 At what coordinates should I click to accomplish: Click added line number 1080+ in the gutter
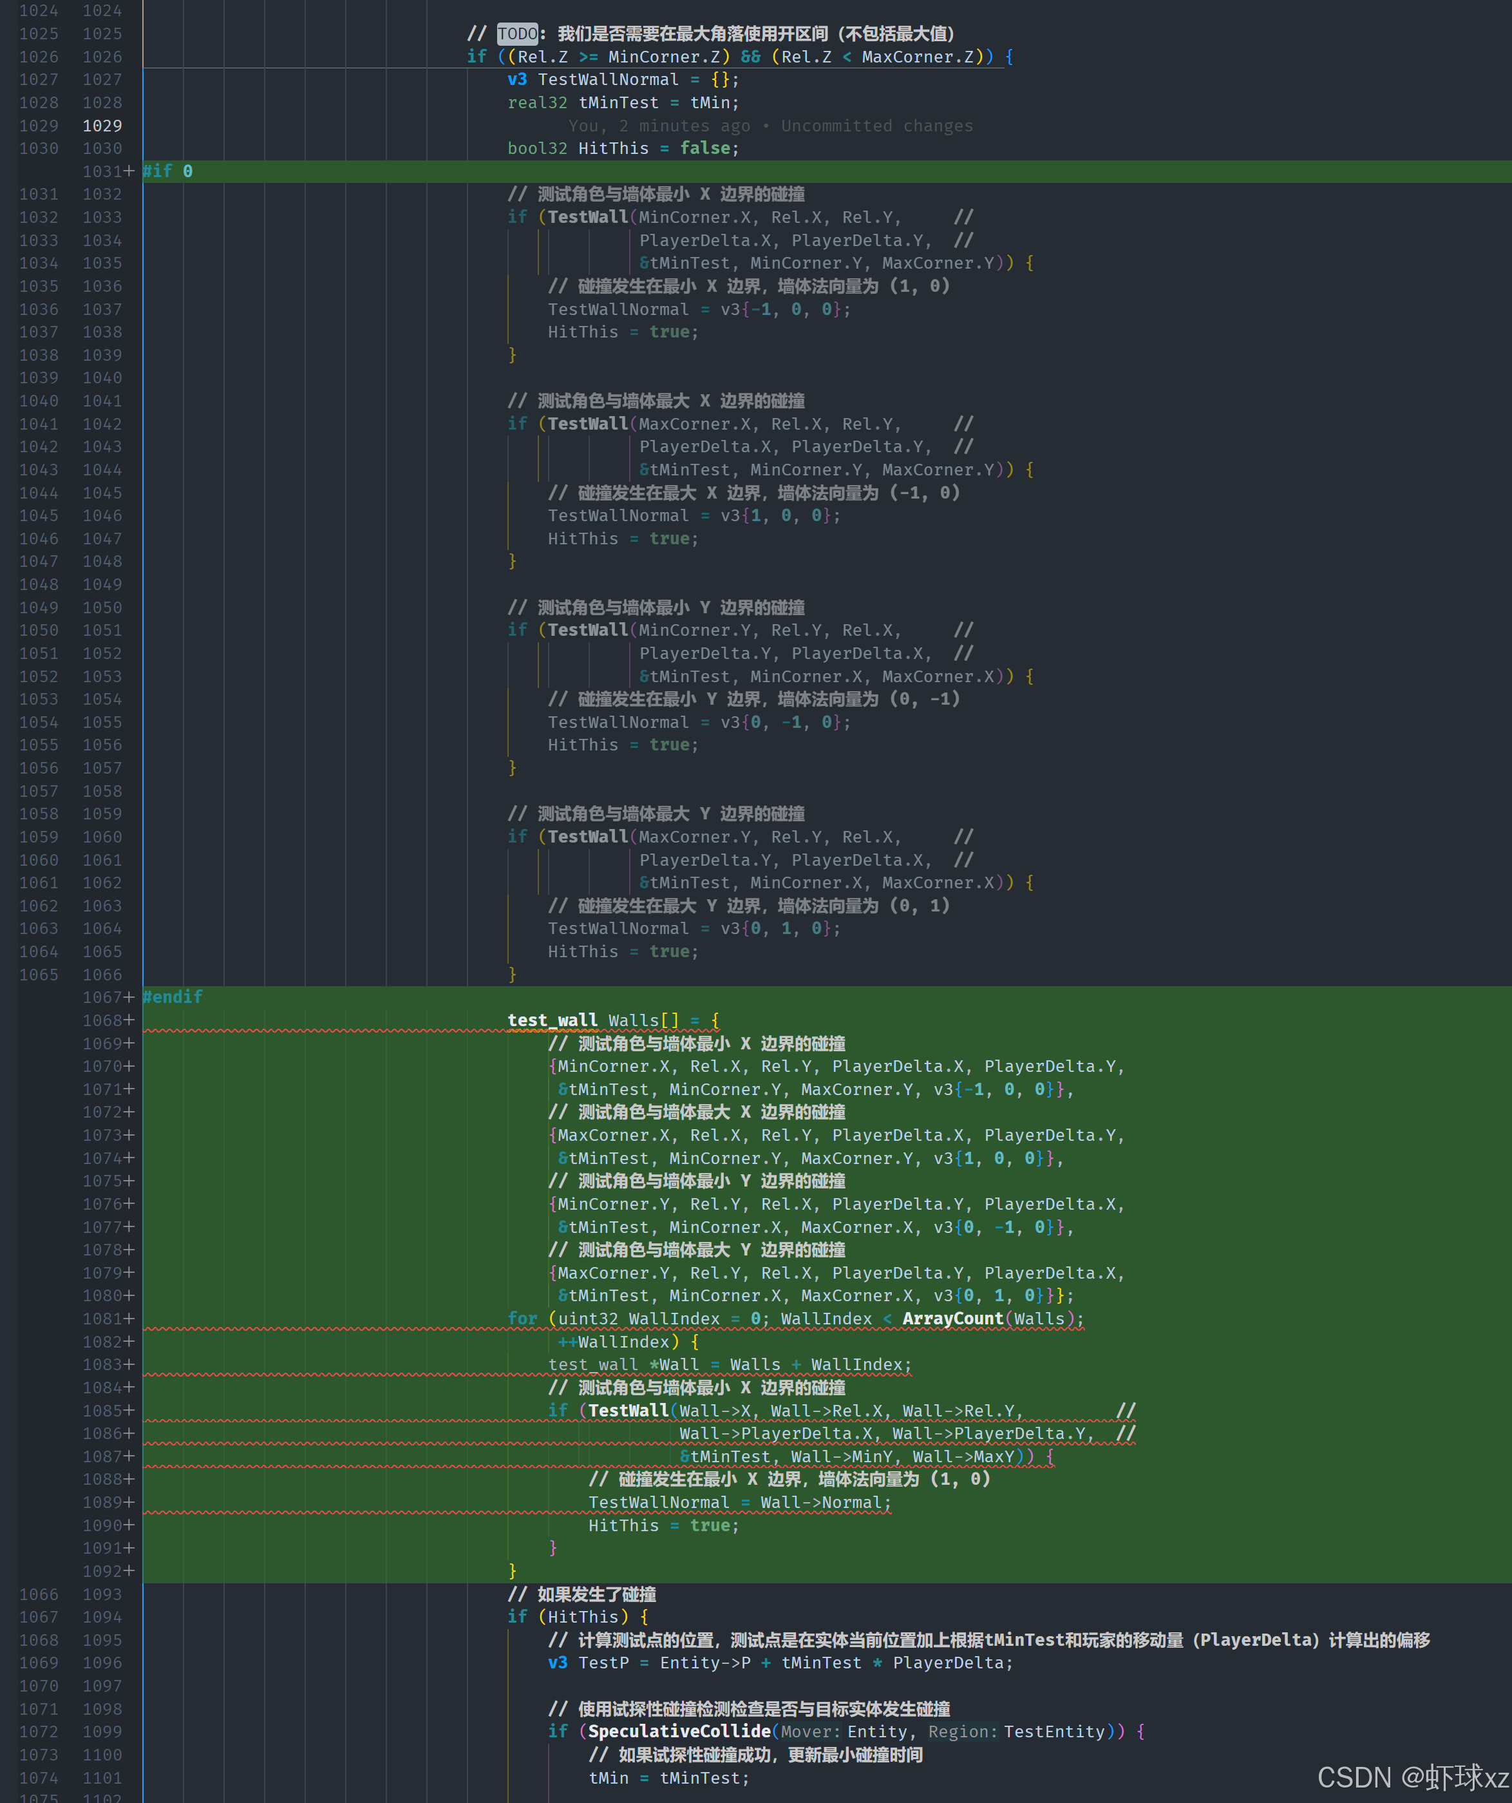pos(108,1295)
